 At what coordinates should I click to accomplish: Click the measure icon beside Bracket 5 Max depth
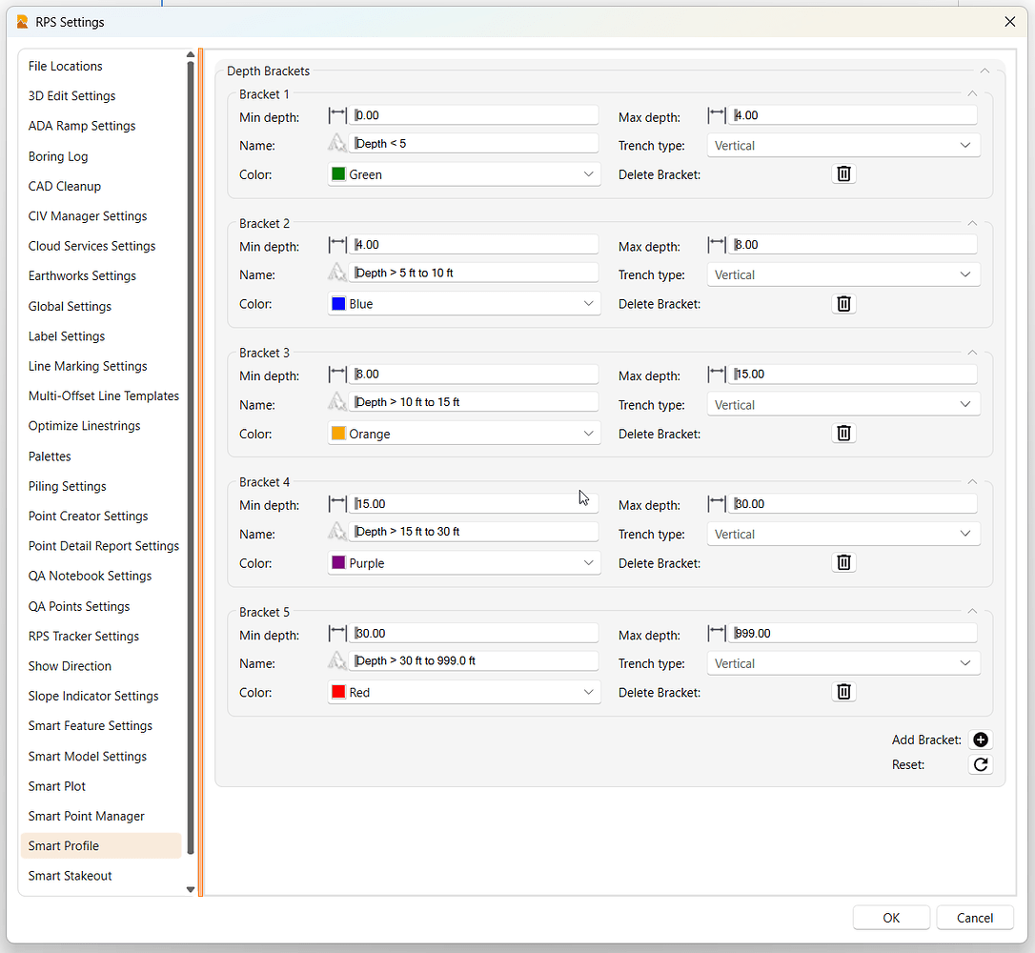point(716,634)
